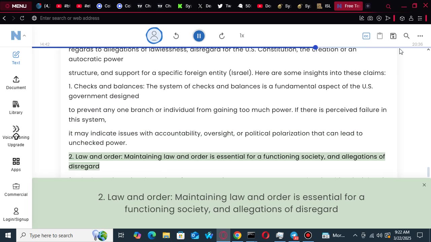Pause the text-to-speech playback
The width and height of the screenshot is (431, 242).
[x=199, y=36]
